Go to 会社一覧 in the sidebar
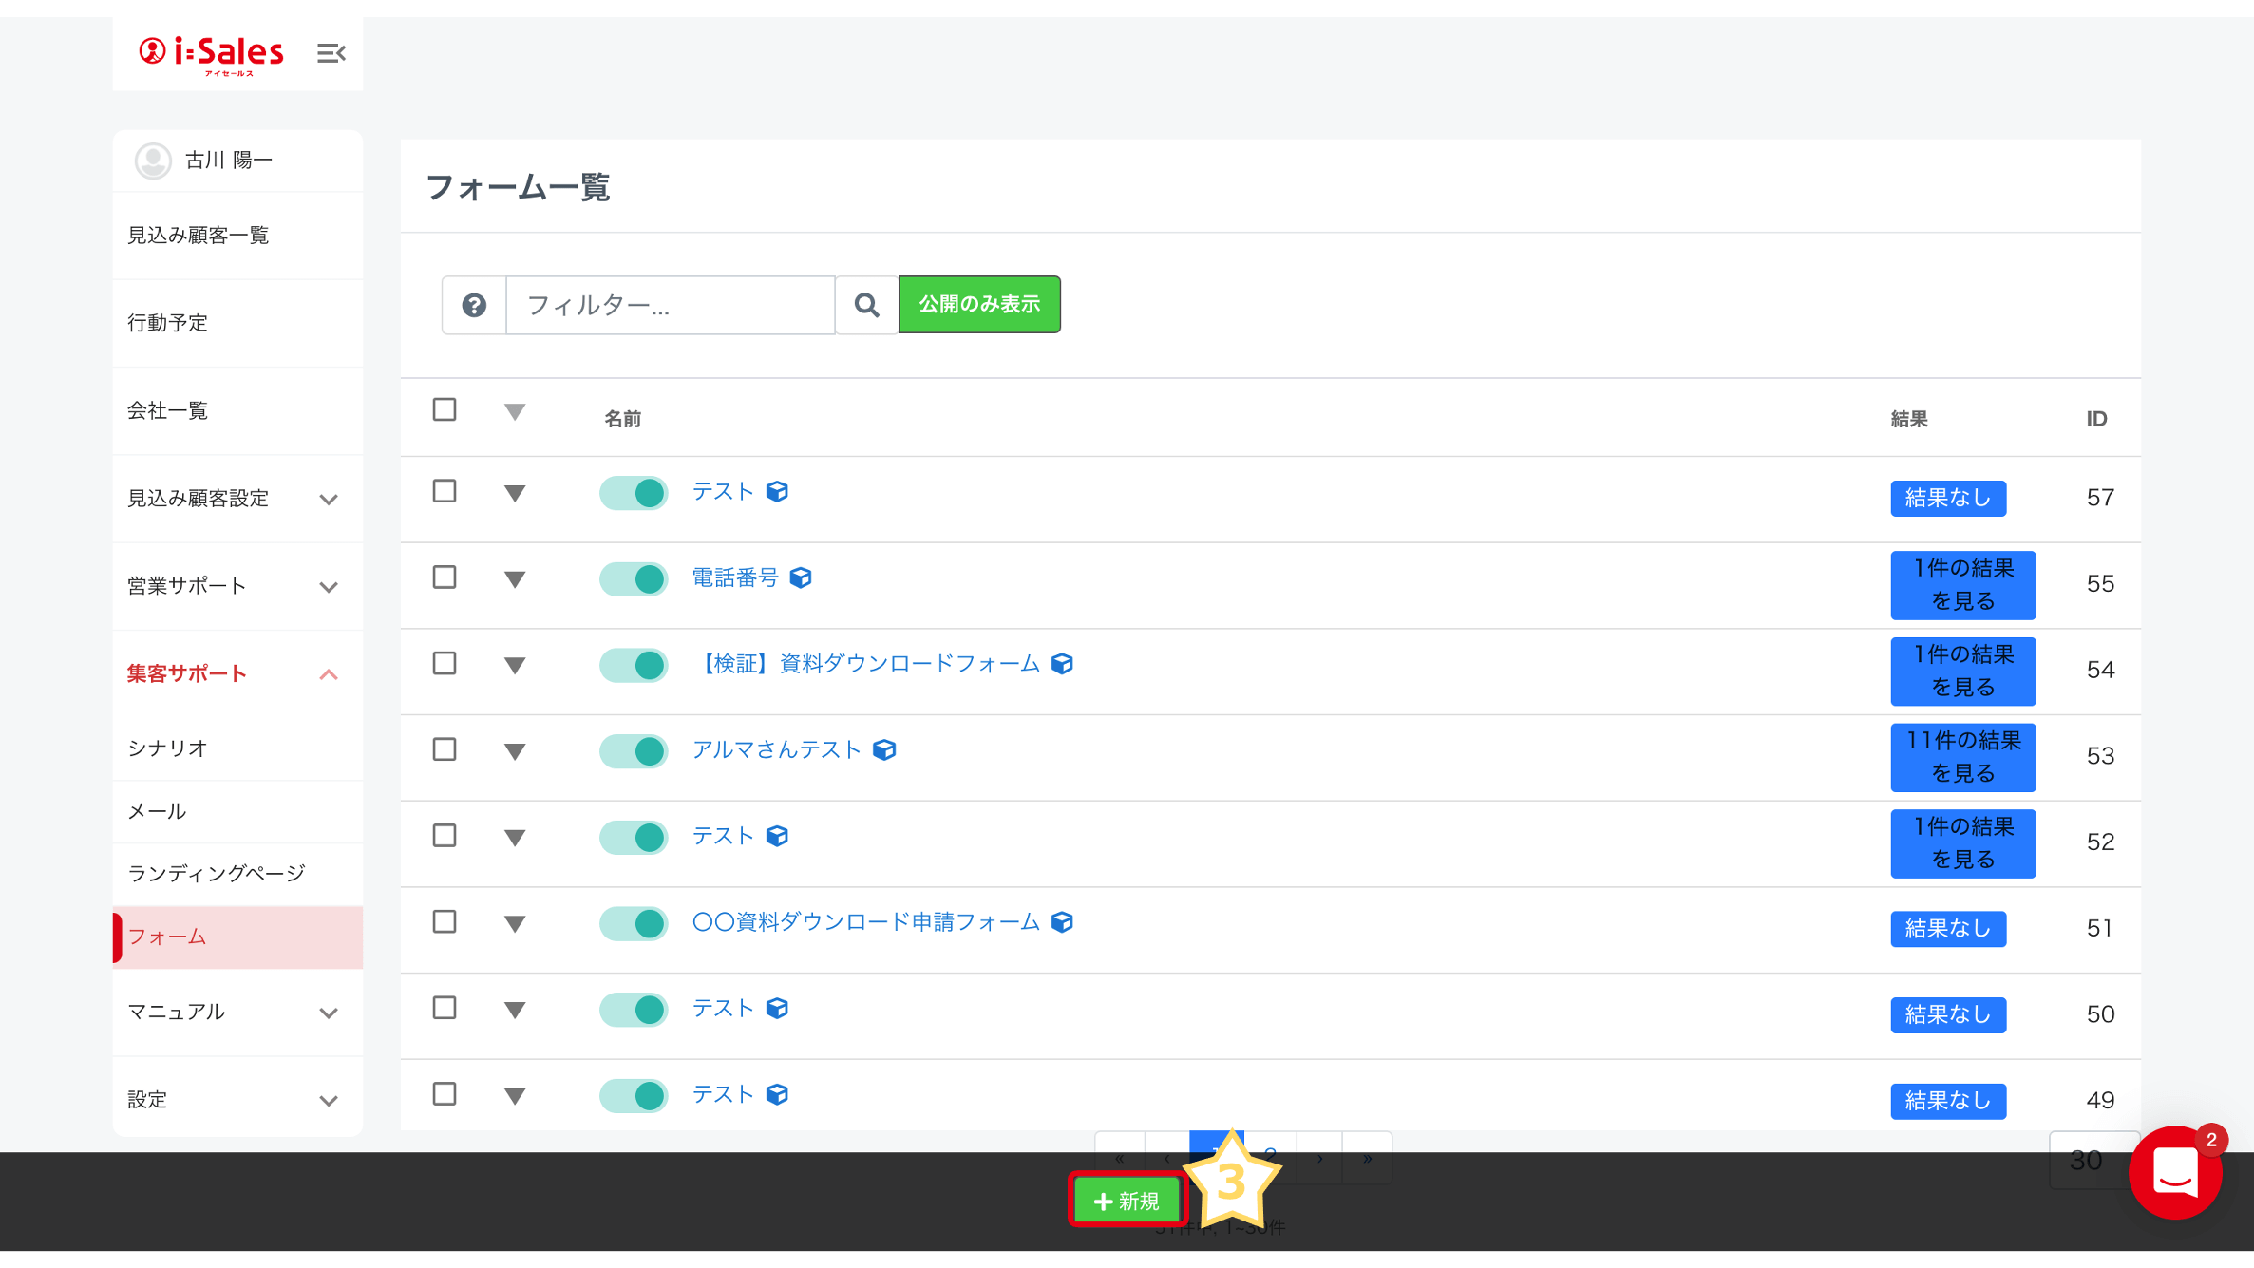 click(168, 410)
